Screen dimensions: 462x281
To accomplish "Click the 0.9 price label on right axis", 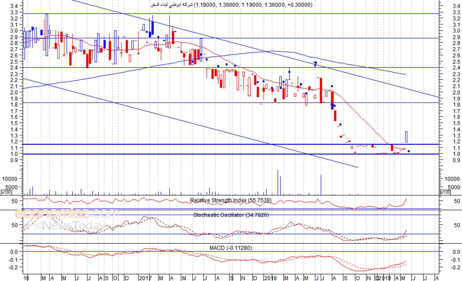I will [x=456, y=160].
